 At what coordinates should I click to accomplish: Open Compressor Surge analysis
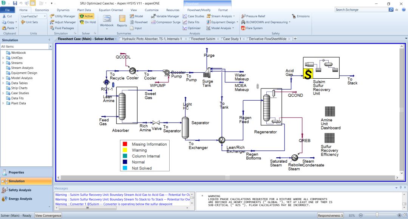[x=166, y=22]
